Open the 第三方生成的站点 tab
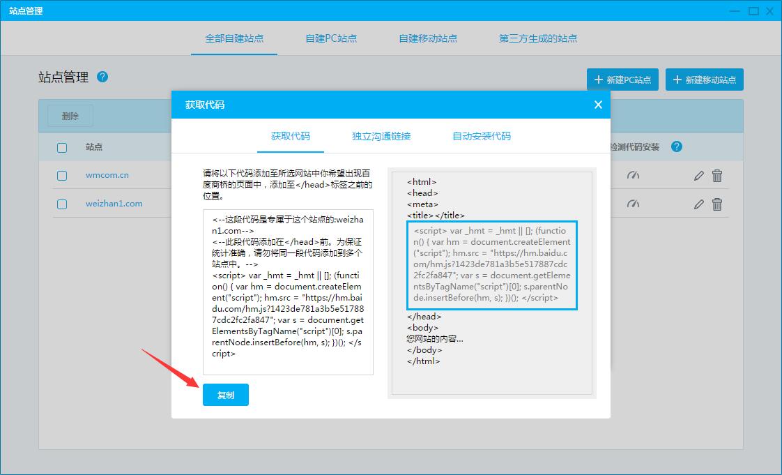Image resolution: width=782 pixels, height=475 pixels. point(538,39)
